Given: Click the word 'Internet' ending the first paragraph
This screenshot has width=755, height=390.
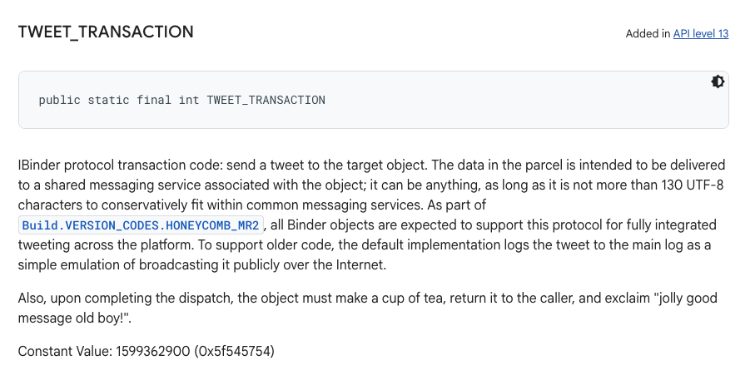Looking at the screenshot, I should (360, 264).
